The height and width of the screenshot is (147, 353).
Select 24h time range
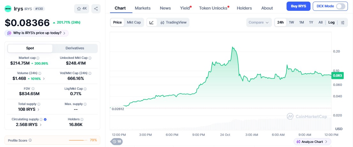point(280,22)
